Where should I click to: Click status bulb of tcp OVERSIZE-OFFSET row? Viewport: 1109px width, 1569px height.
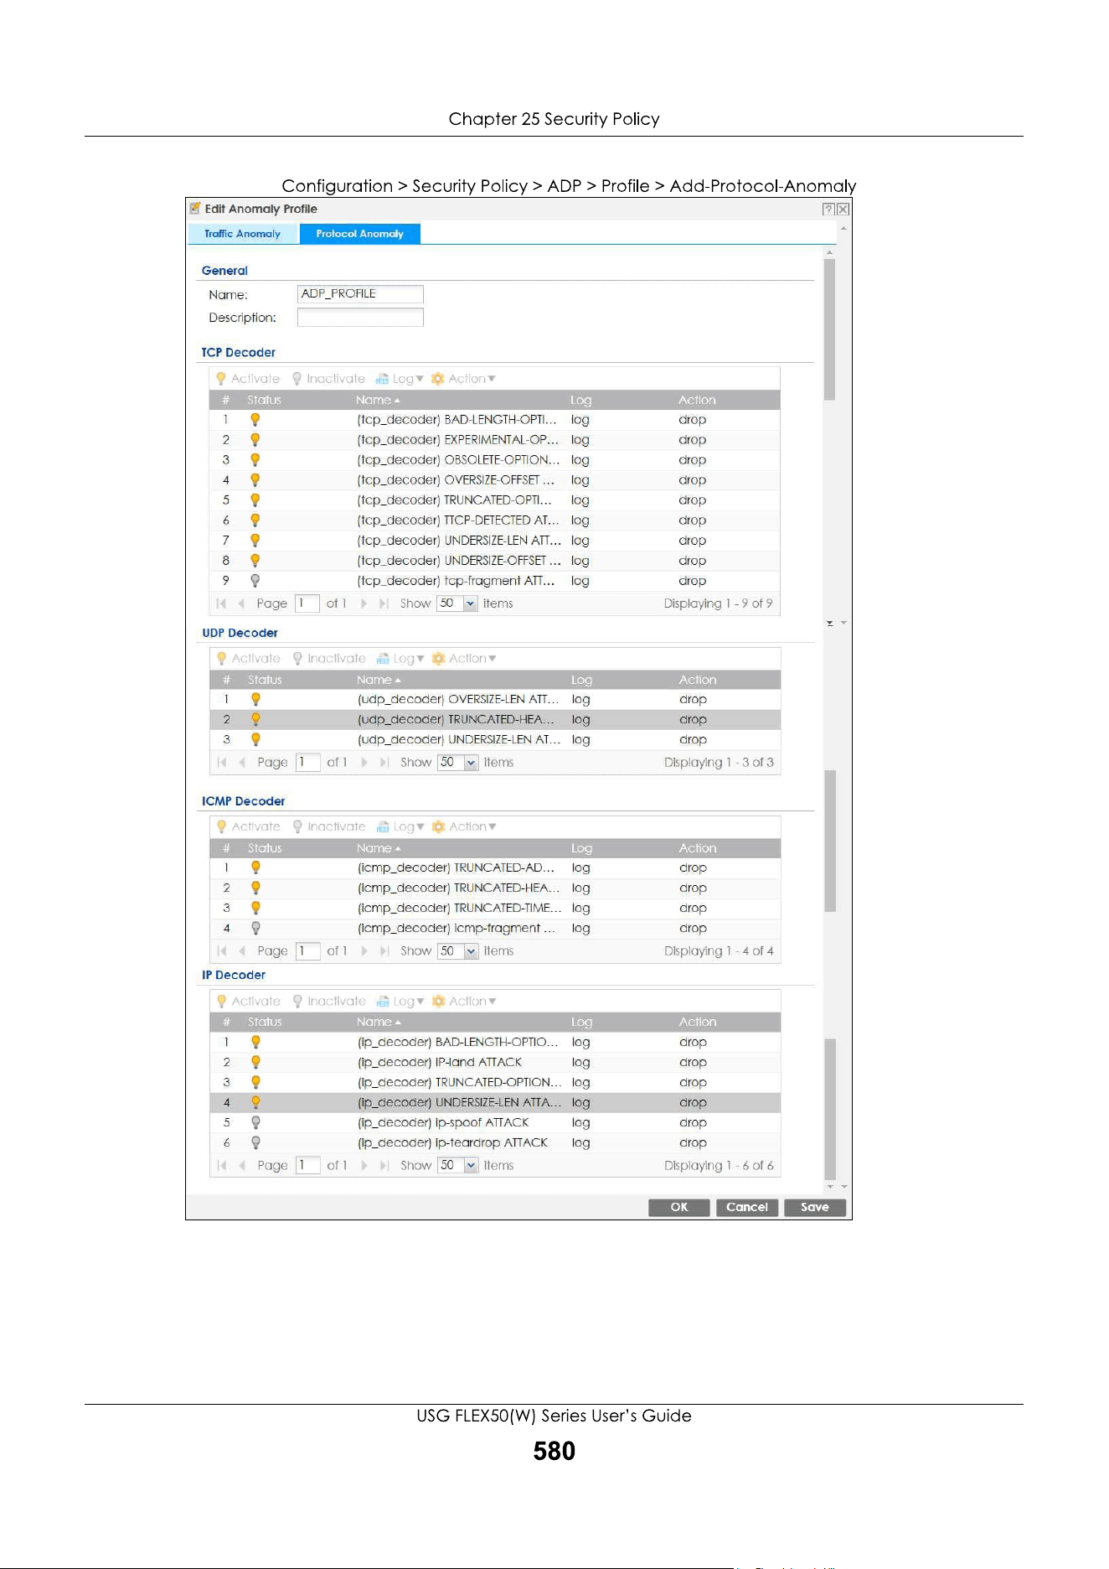255,480
